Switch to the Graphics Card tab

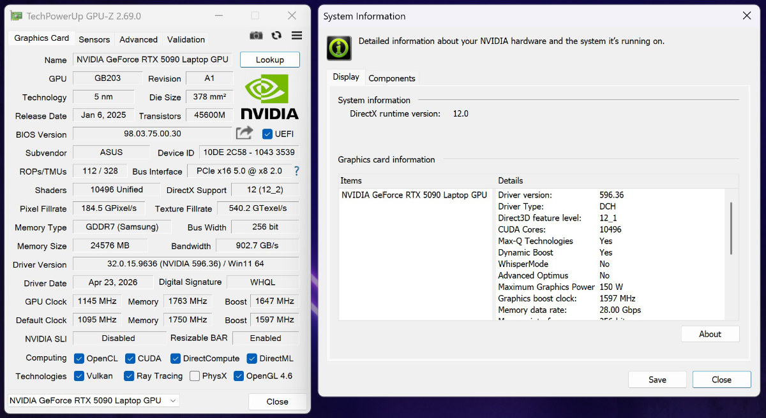point(41,38)
